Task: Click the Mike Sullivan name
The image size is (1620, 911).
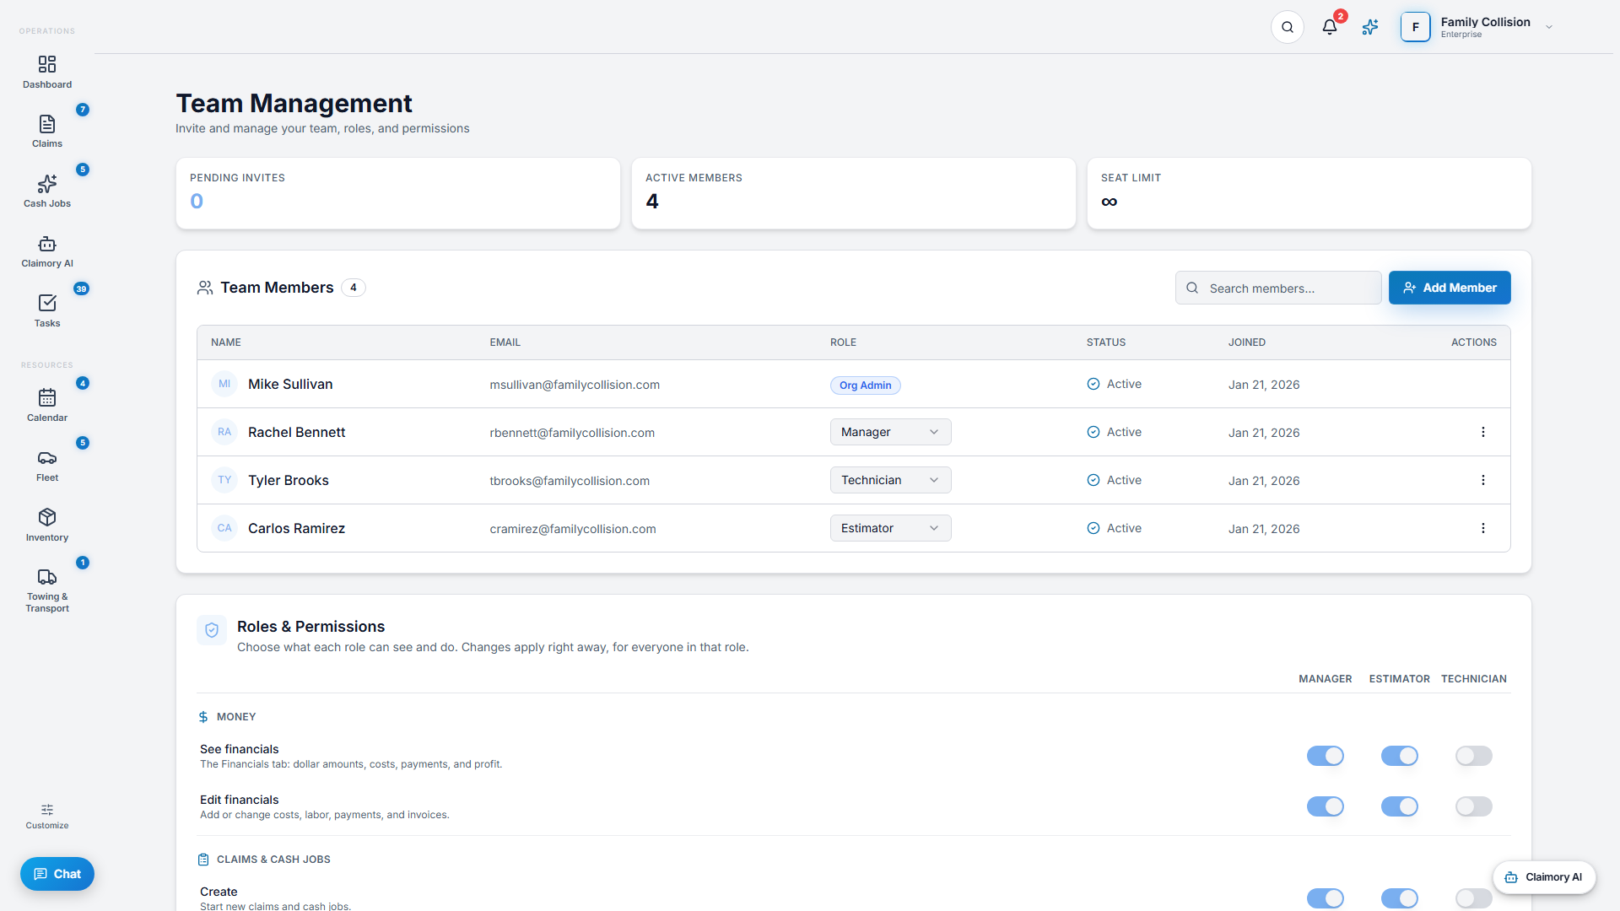Action: (x=290, y=384)
